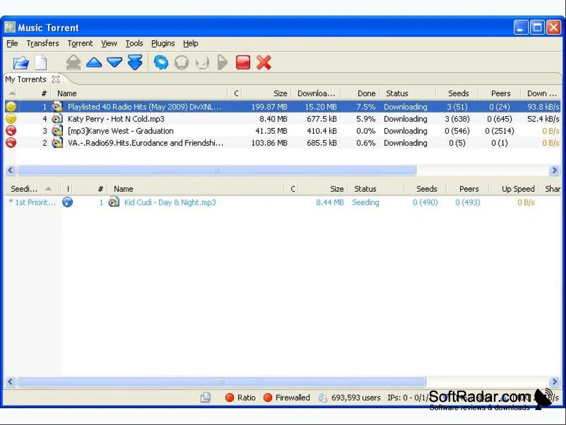Screen dimensions: 566x425
Task: Open the Help menu
Action: coord(191,43)
